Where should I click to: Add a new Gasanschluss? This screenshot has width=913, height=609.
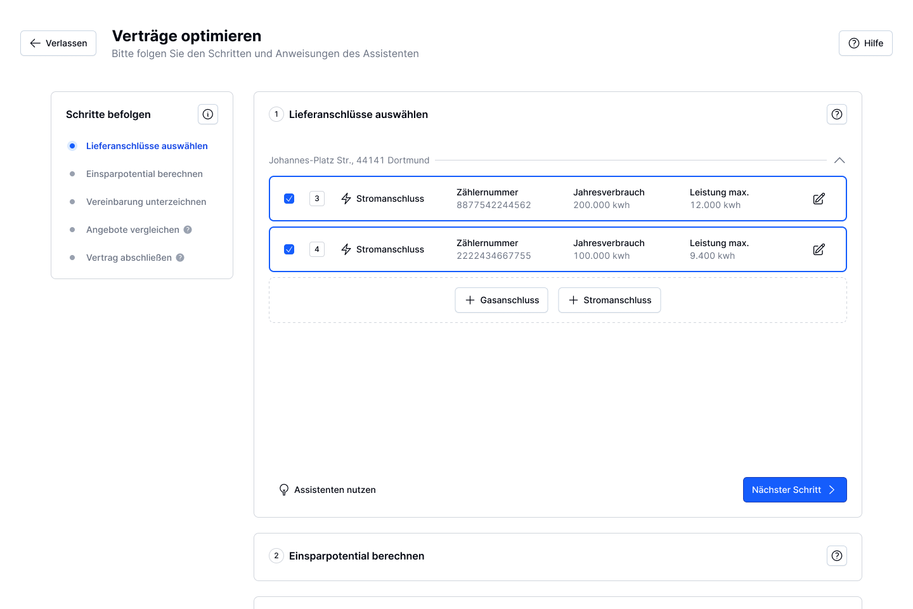(502, 300)
